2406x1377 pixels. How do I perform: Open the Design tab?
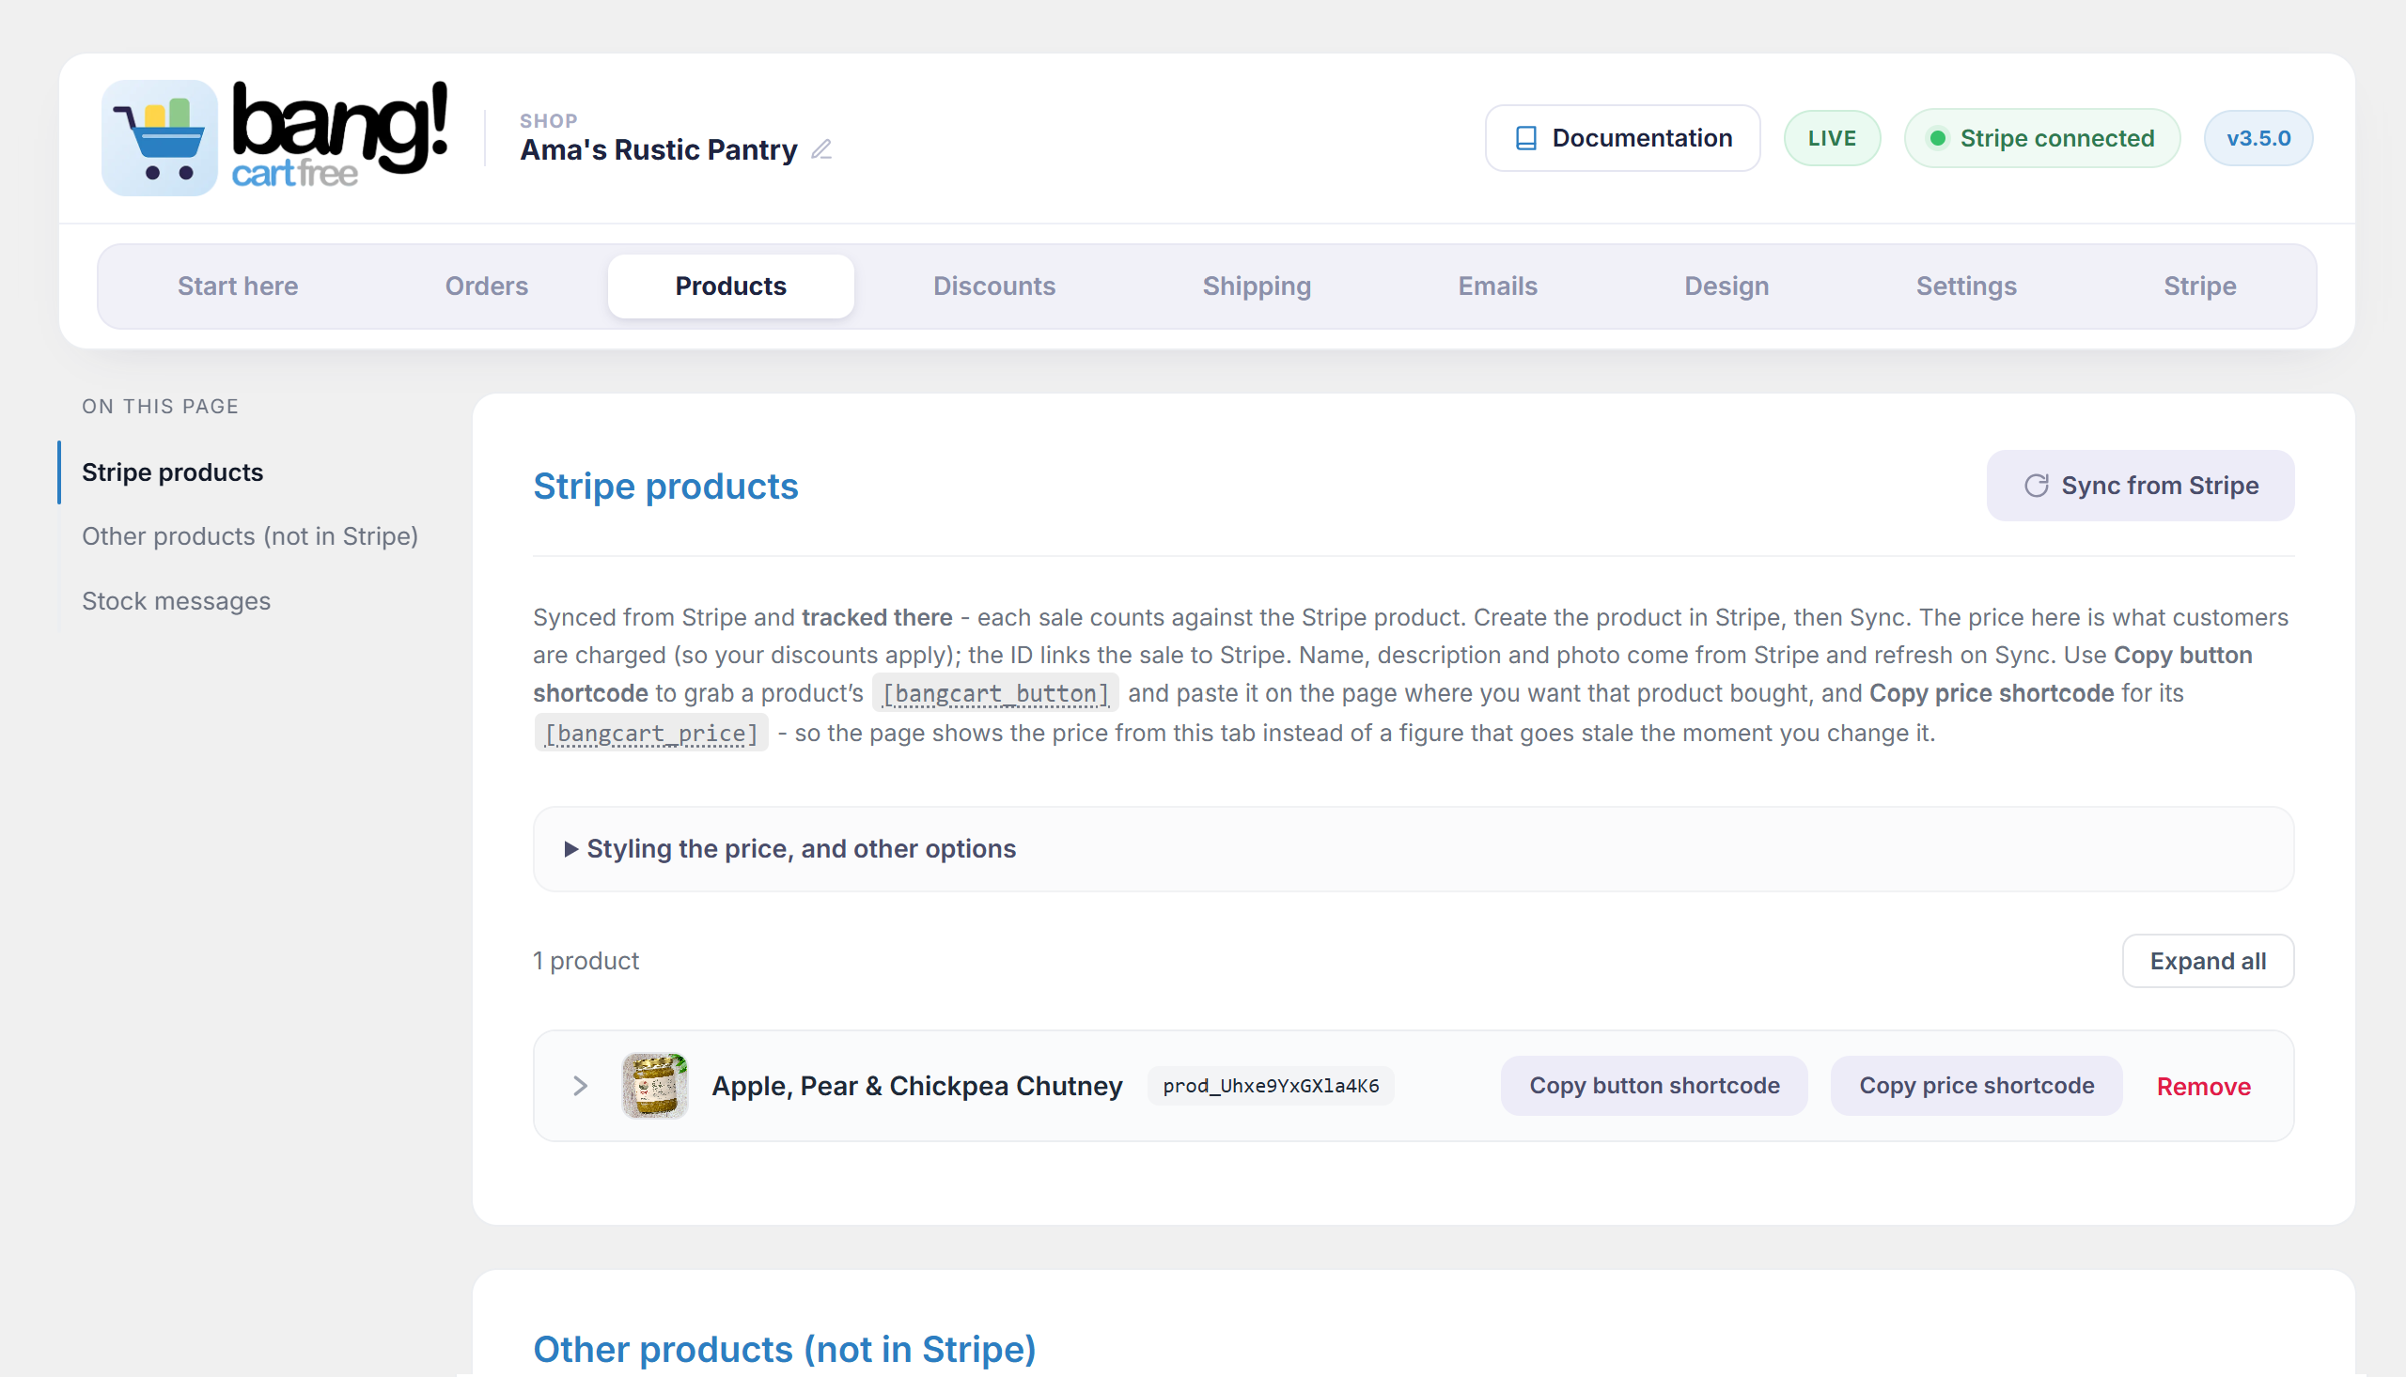[x=1726, y=286]
